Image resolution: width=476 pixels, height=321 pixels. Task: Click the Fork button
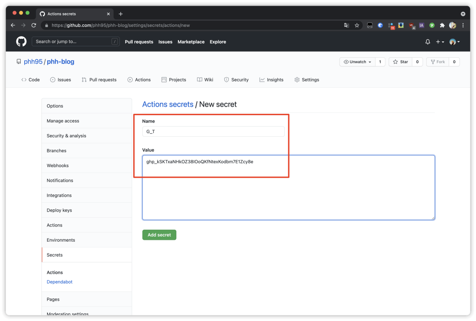tap(438, 62)
